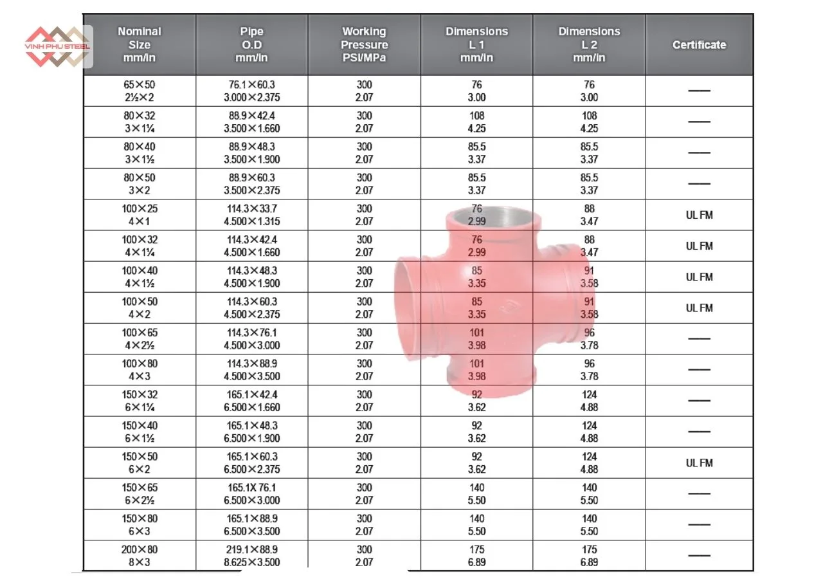Click the 76.1×60.3 pipe O.D cell
This screenshot has width=823, height=579.
tap(251, 91)
